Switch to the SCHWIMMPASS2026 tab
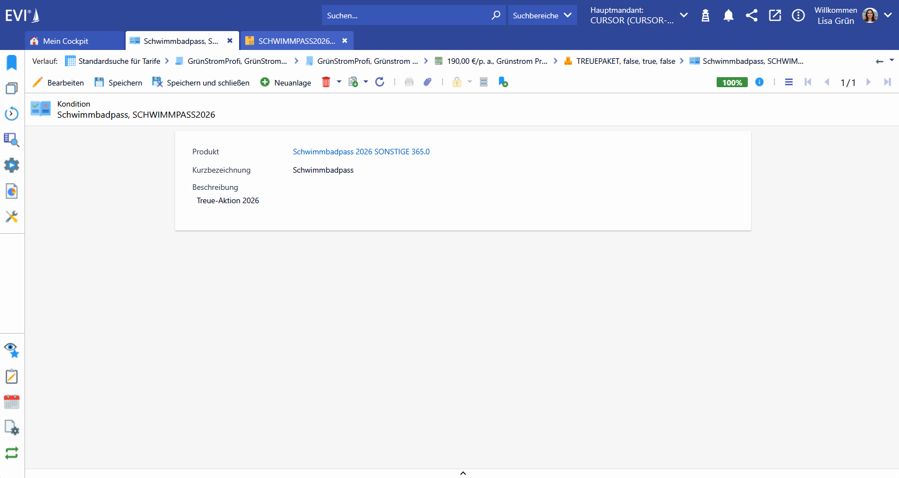899x478 pixels. 297,41
